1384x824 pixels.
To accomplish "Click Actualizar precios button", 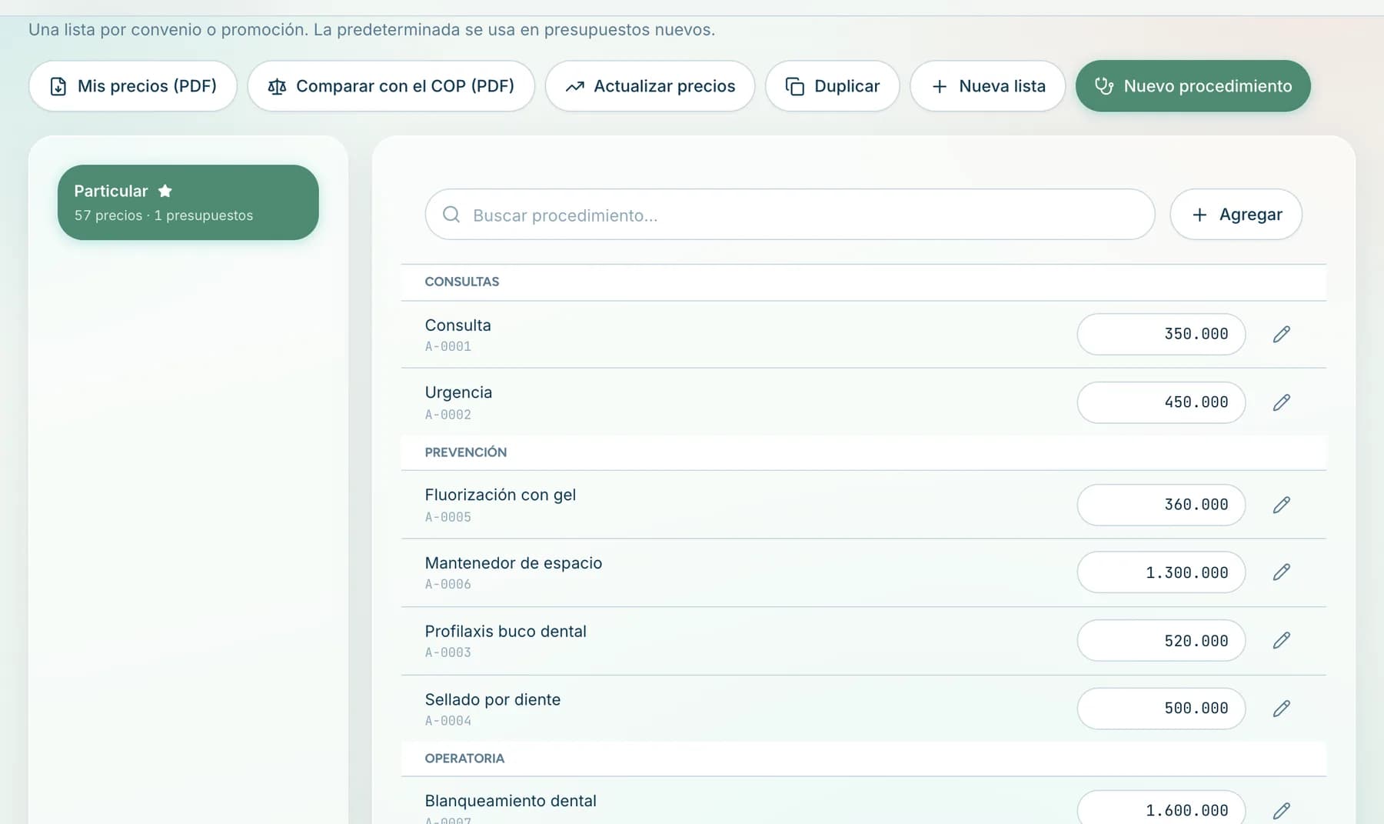I will pyautogui.click(x=650, y=86).
